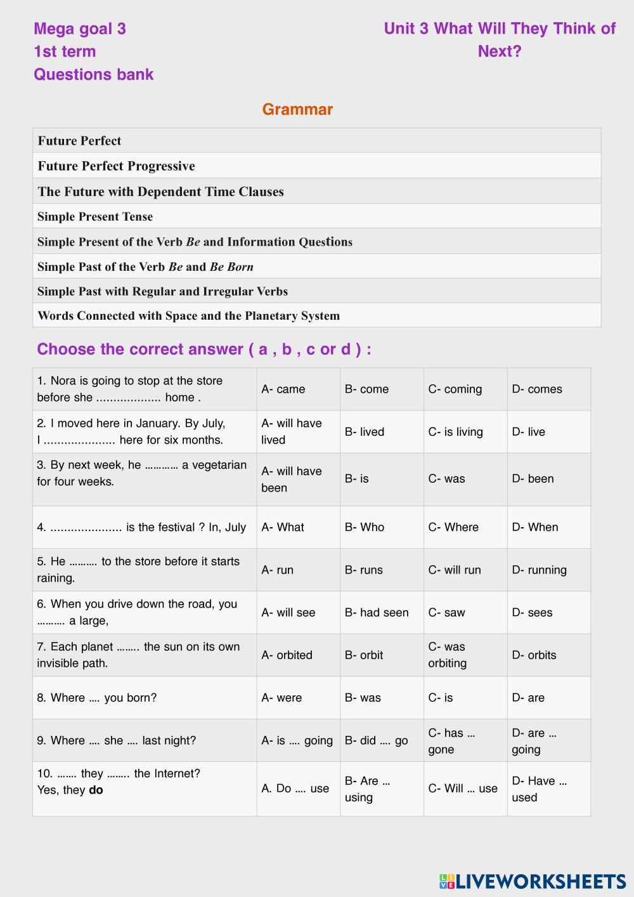Select "C- was orbiting" option in question 7
634x897 pixels.
(448, 655)
